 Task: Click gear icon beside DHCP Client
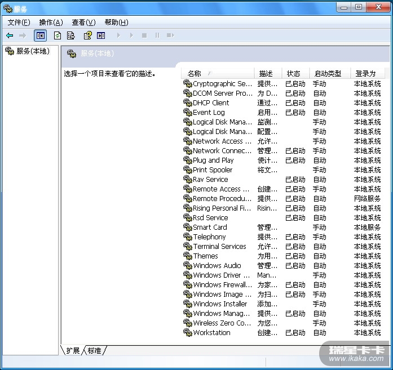187,102
